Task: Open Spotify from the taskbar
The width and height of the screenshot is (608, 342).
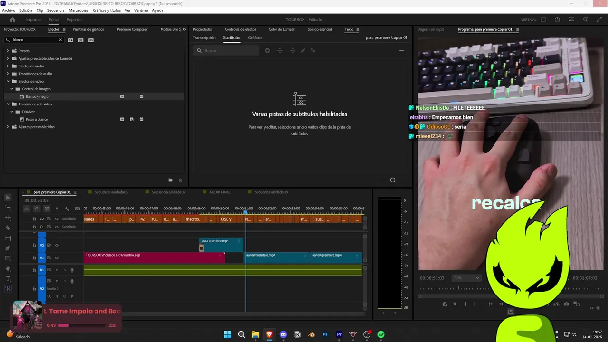Action: pyautogui.click(x=381, y=334)
